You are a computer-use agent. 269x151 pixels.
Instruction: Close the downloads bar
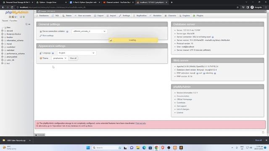pos(266,140)
